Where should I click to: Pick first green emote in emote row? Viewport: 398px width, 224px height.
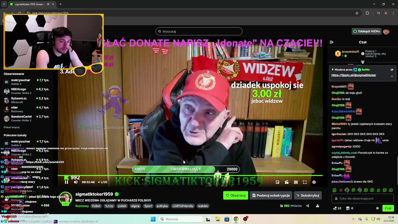tap(335, 190)
